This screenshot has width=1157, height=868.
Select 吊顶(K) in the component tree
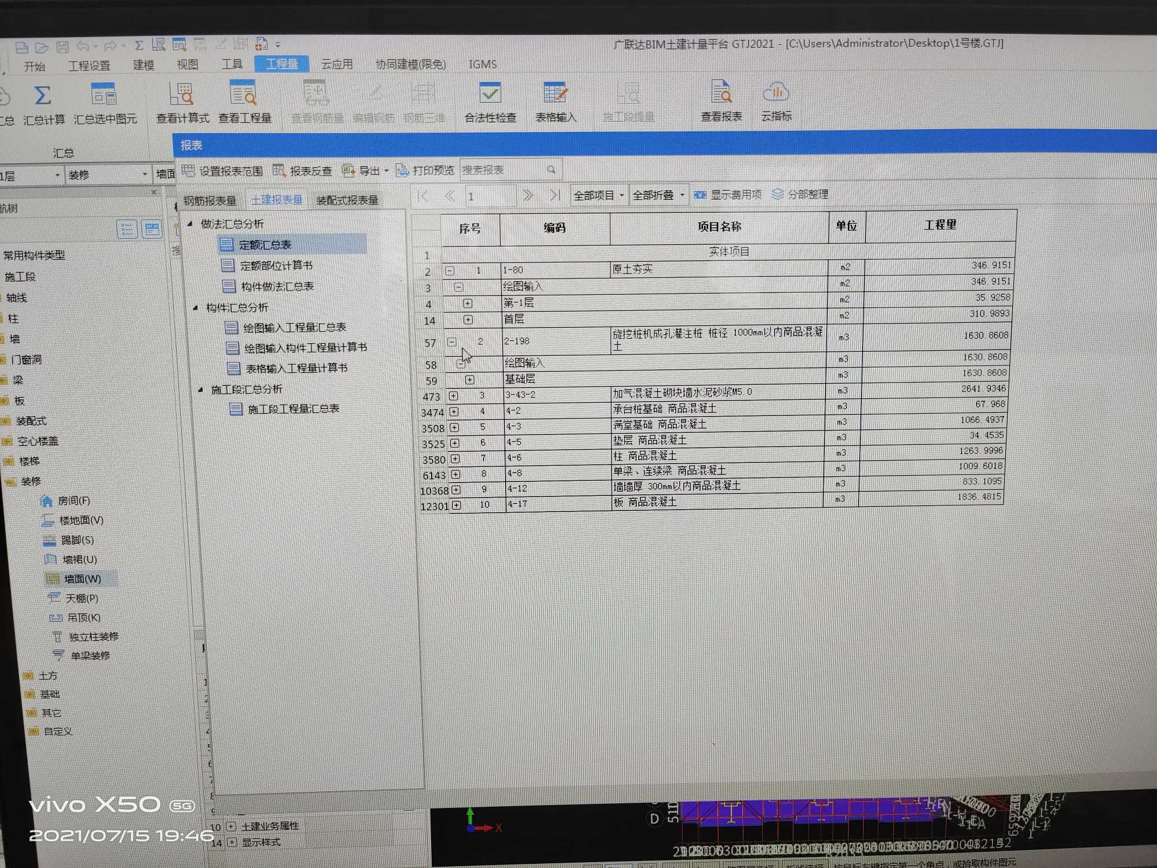tap(75, 618)
